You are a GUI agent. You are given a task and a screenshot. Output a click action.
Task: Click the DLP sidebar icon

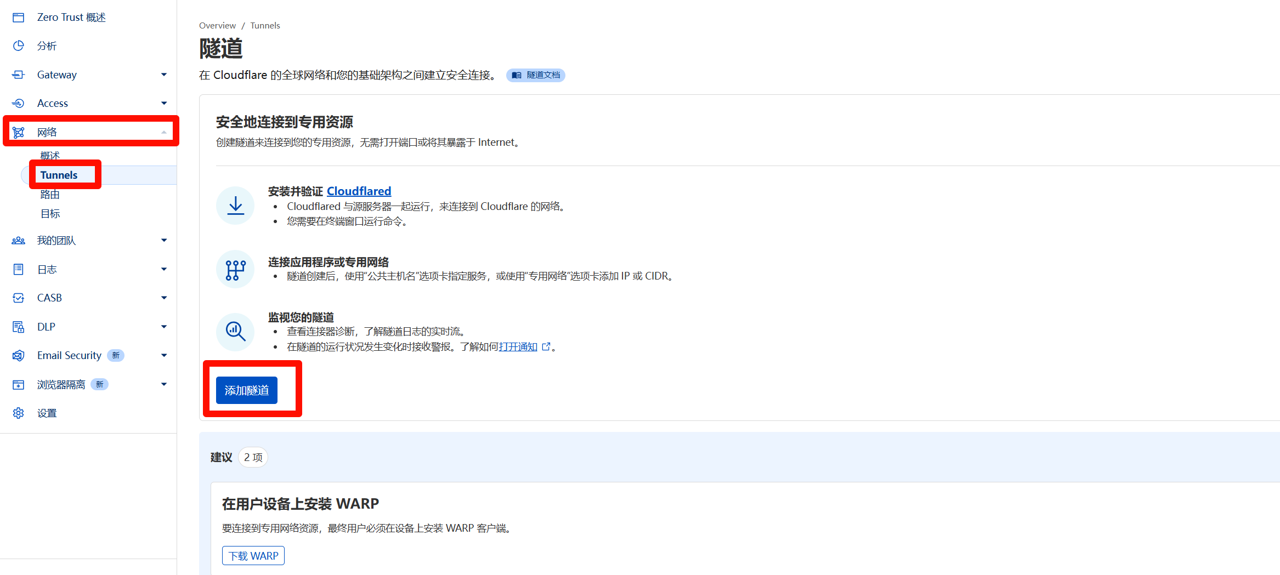[x=18, y=327]
